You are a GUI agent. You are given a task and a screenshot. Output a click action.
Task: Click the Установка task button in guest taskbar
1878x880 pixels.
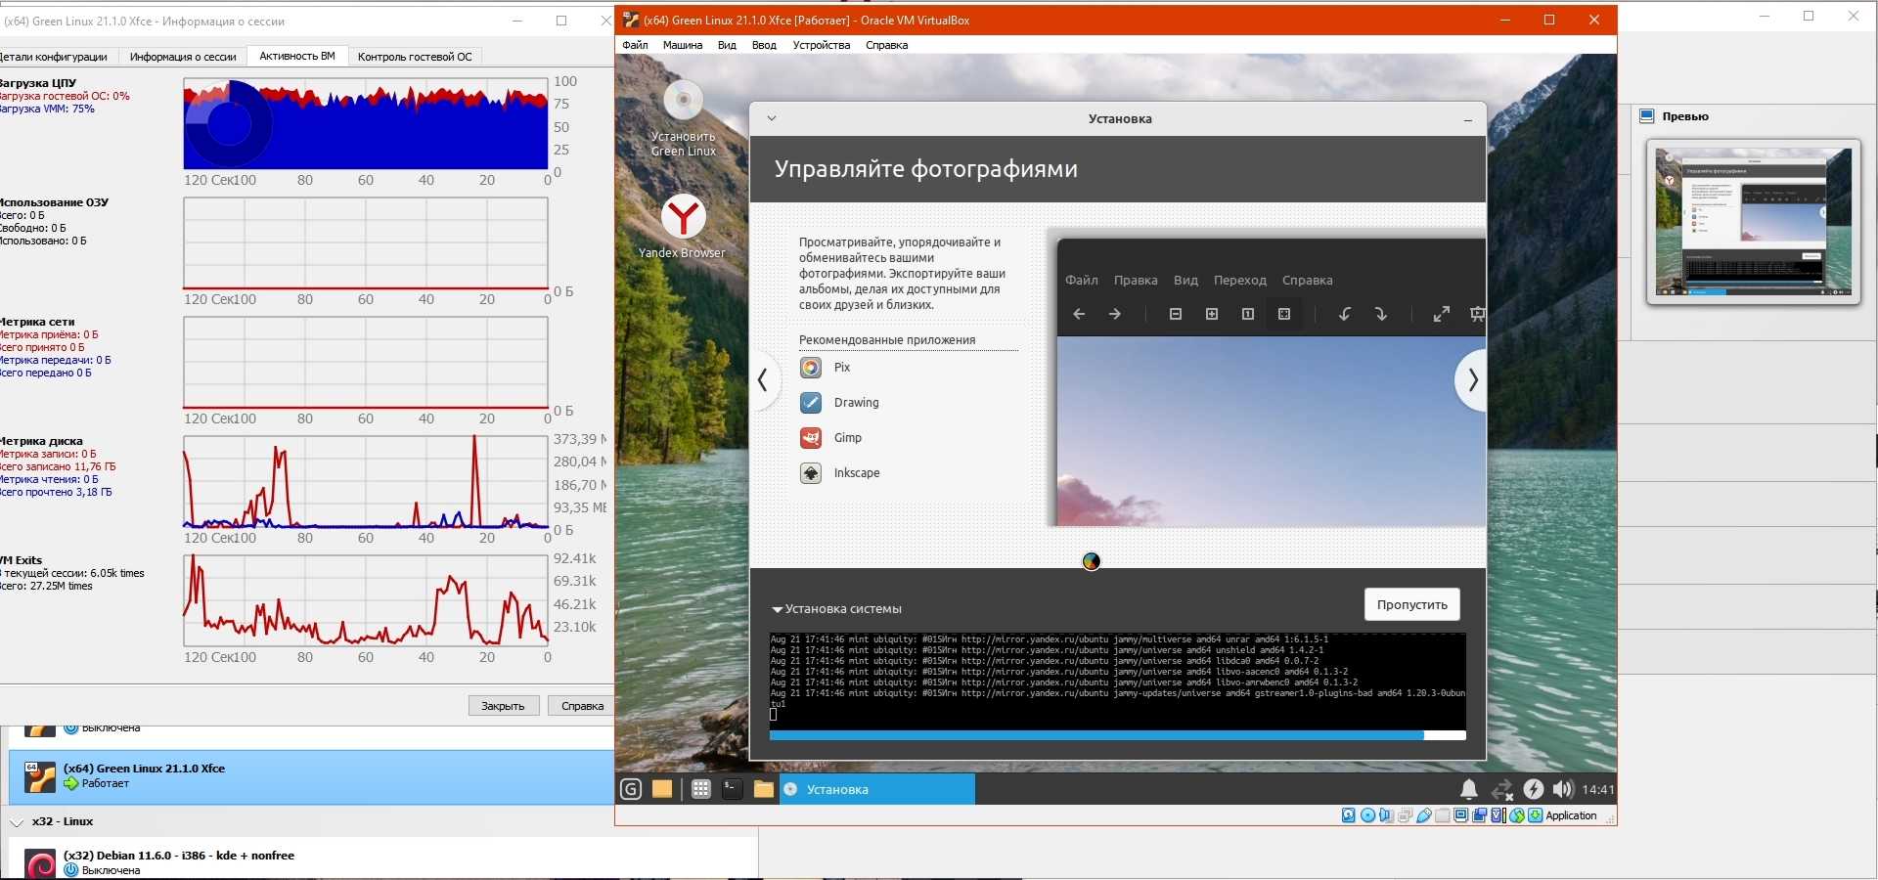[877, 789]
